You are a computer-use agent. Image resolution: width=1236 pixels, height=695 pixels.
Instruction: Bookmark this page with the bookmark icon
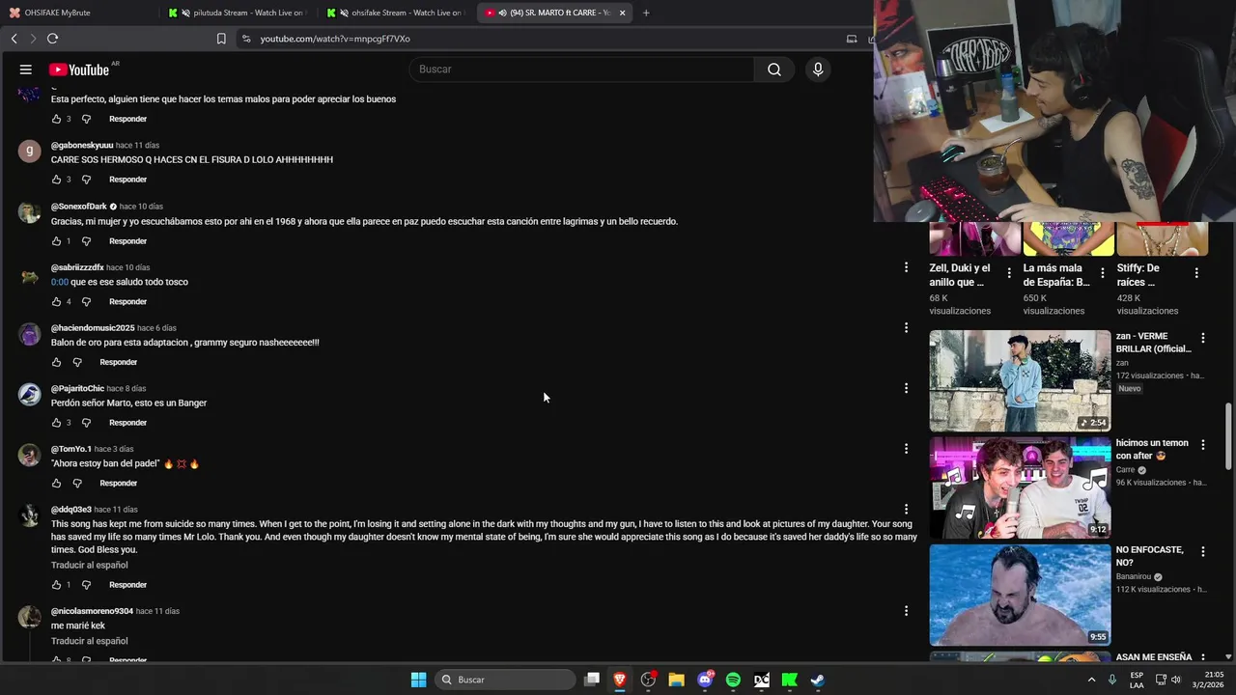click(221, 39)
